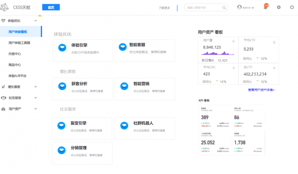The height and width of the screenshot is (174, 298).
Task: Expand the 用户资产 sidebar section
Action: (35, 109)
